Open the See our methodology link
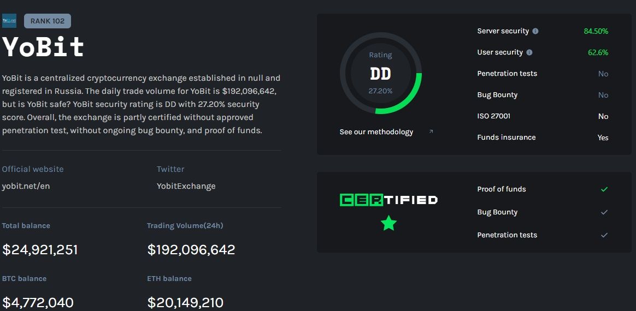 click(x=376, y=132)
